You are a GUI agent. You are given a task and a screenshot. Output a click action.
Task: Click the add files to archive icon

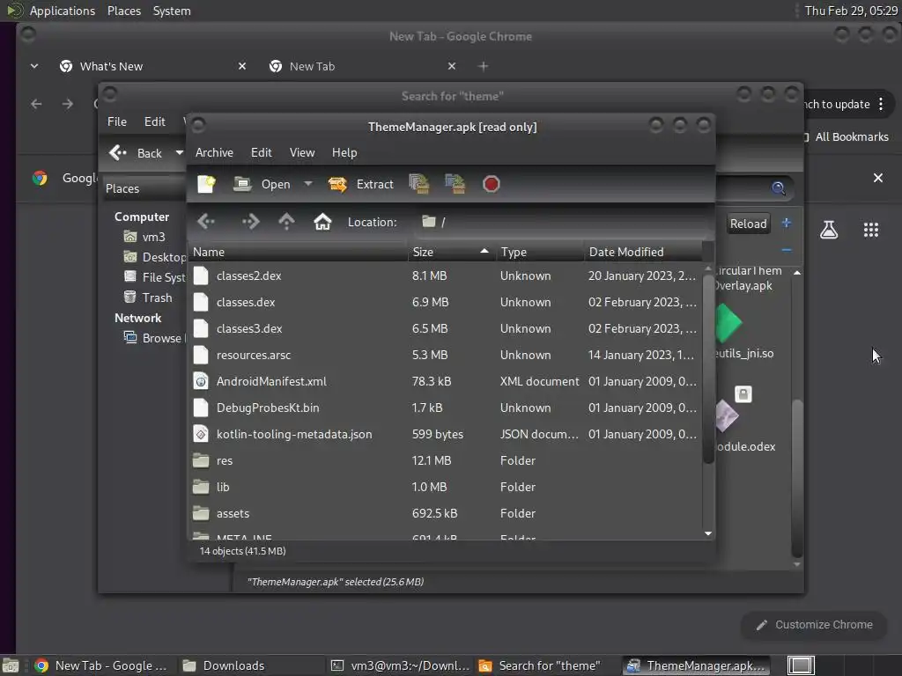click(x=418, y=184)
